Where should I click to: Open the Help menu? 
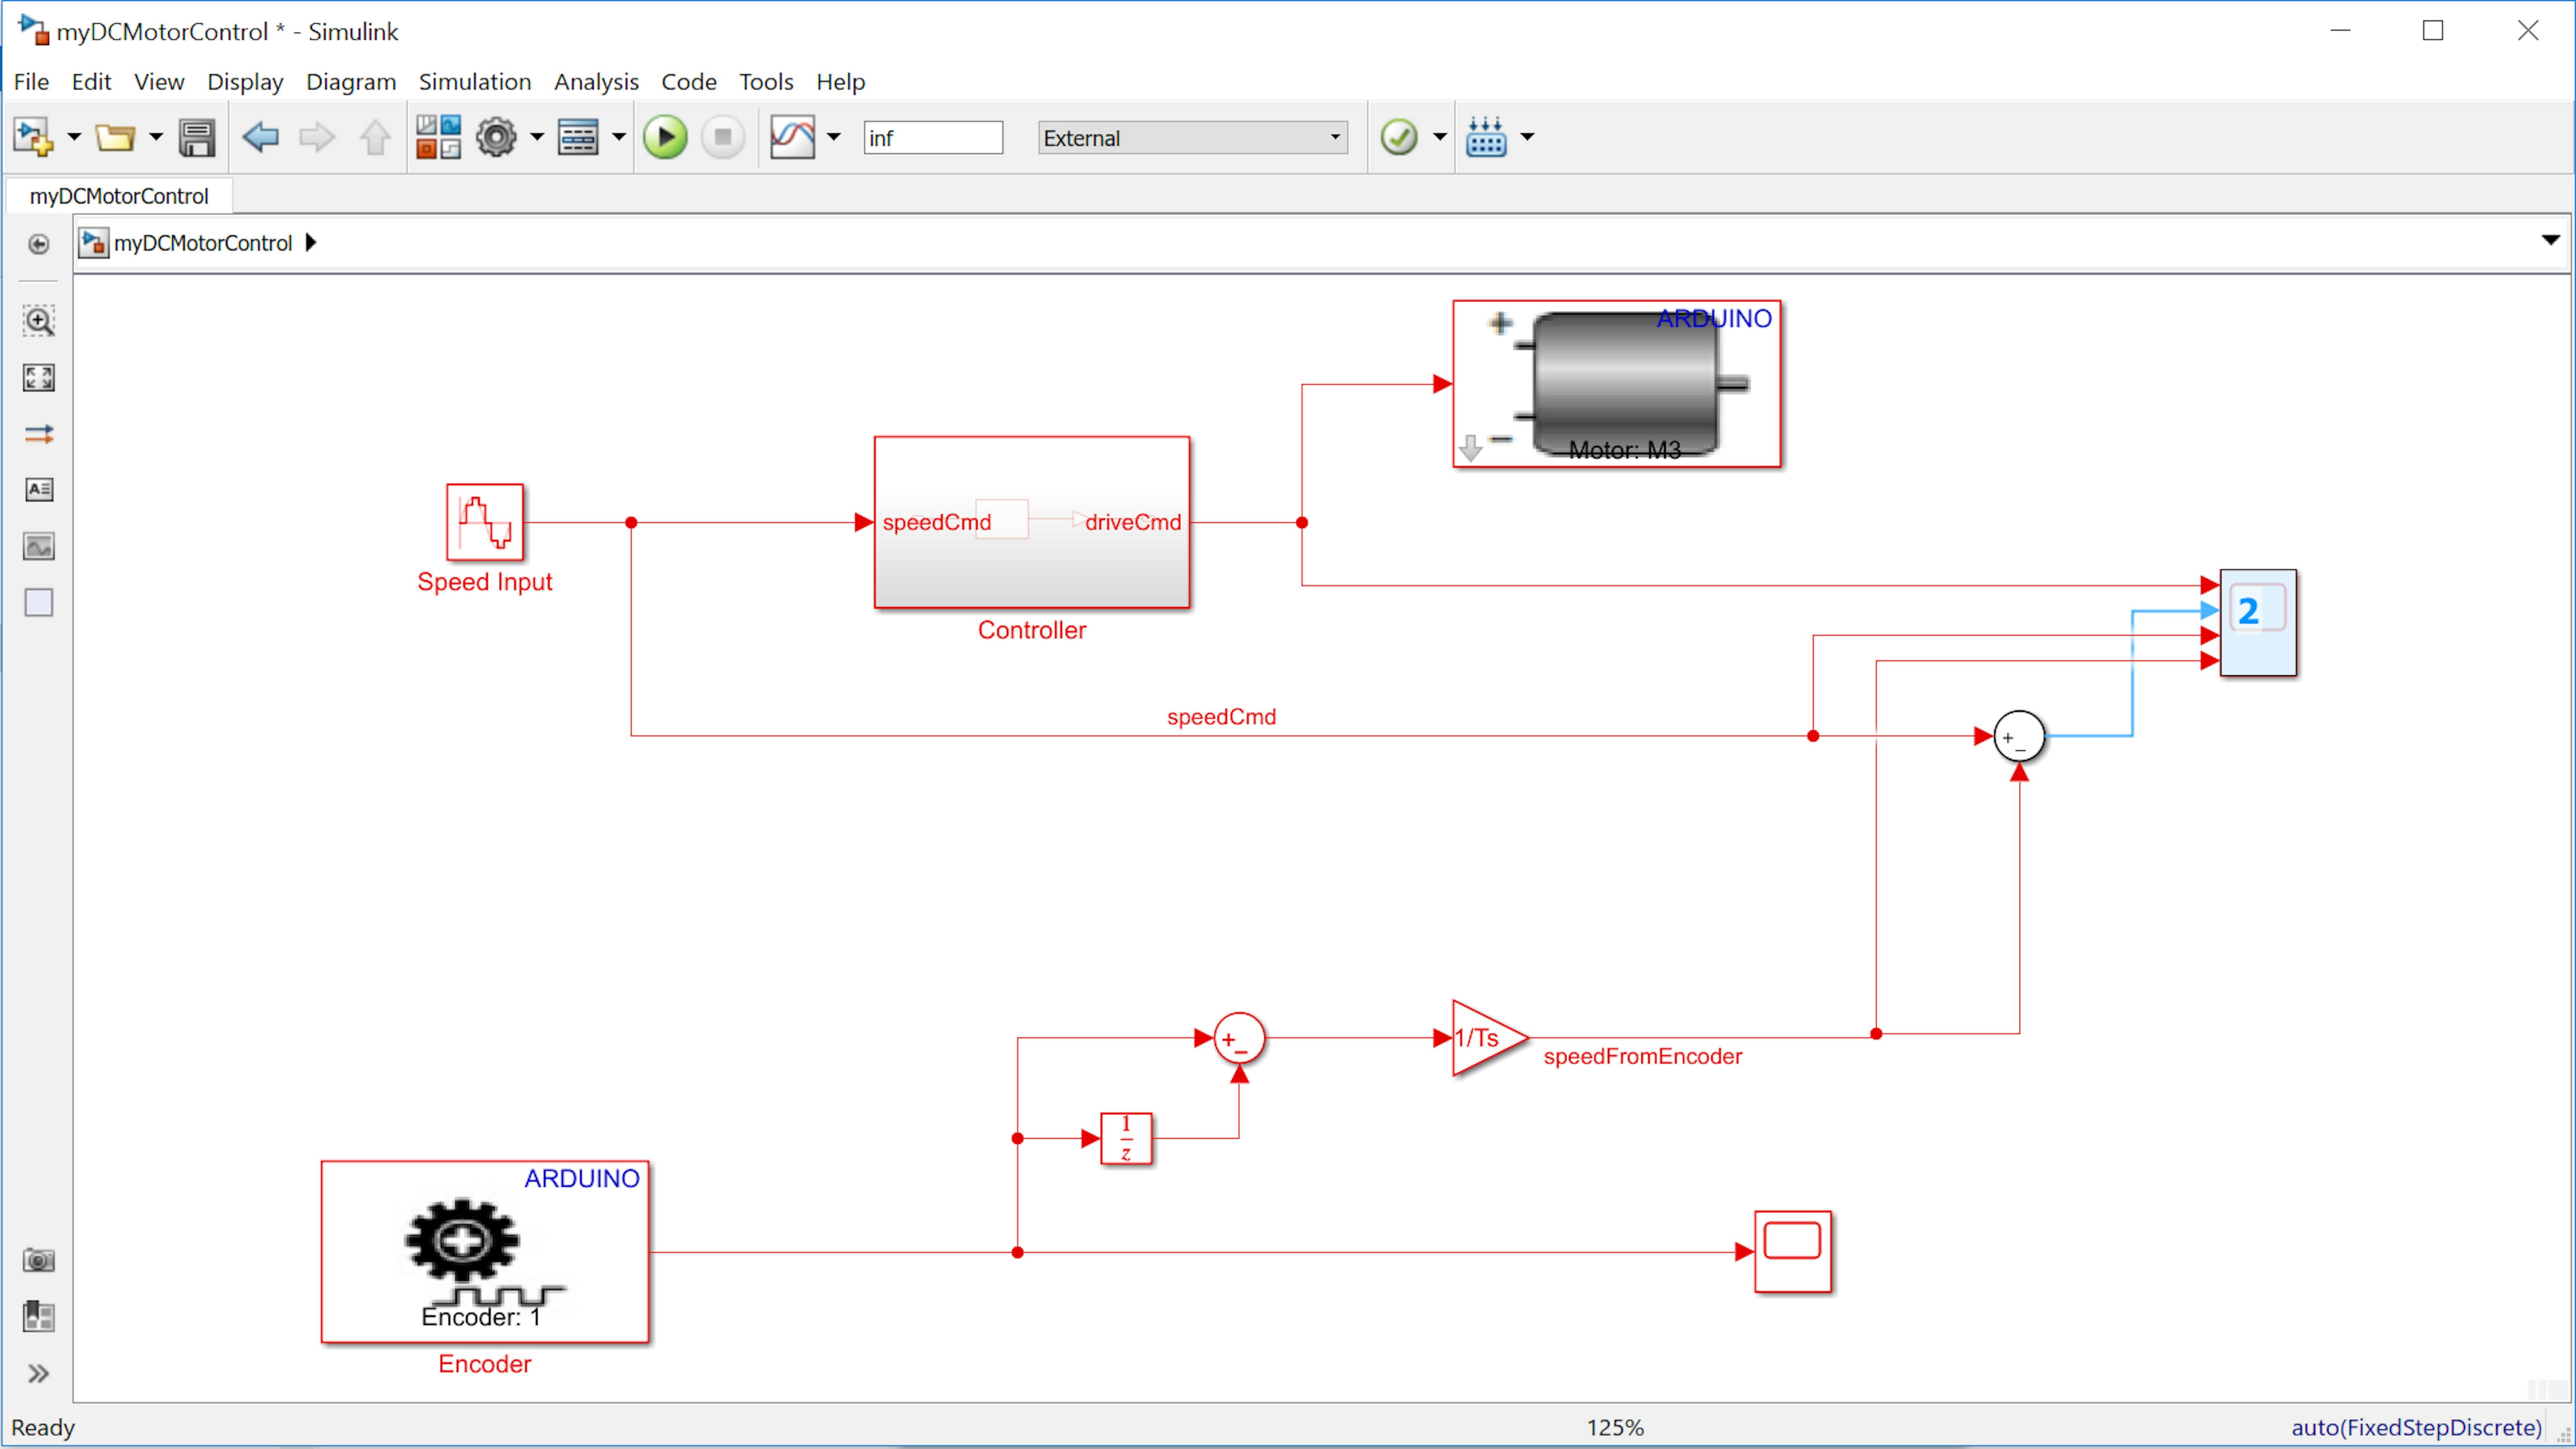pyautogui.click(x=840, y=82)
